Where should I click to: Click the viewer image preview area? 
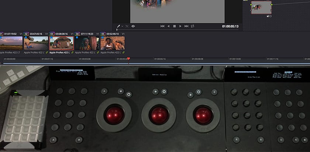pos(178,11)
